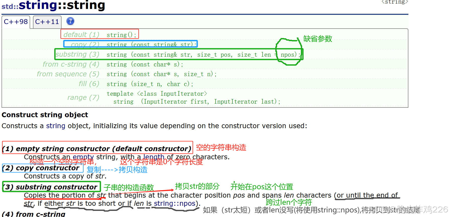Click the blue question mark help icon

click(x=70, y=21)
